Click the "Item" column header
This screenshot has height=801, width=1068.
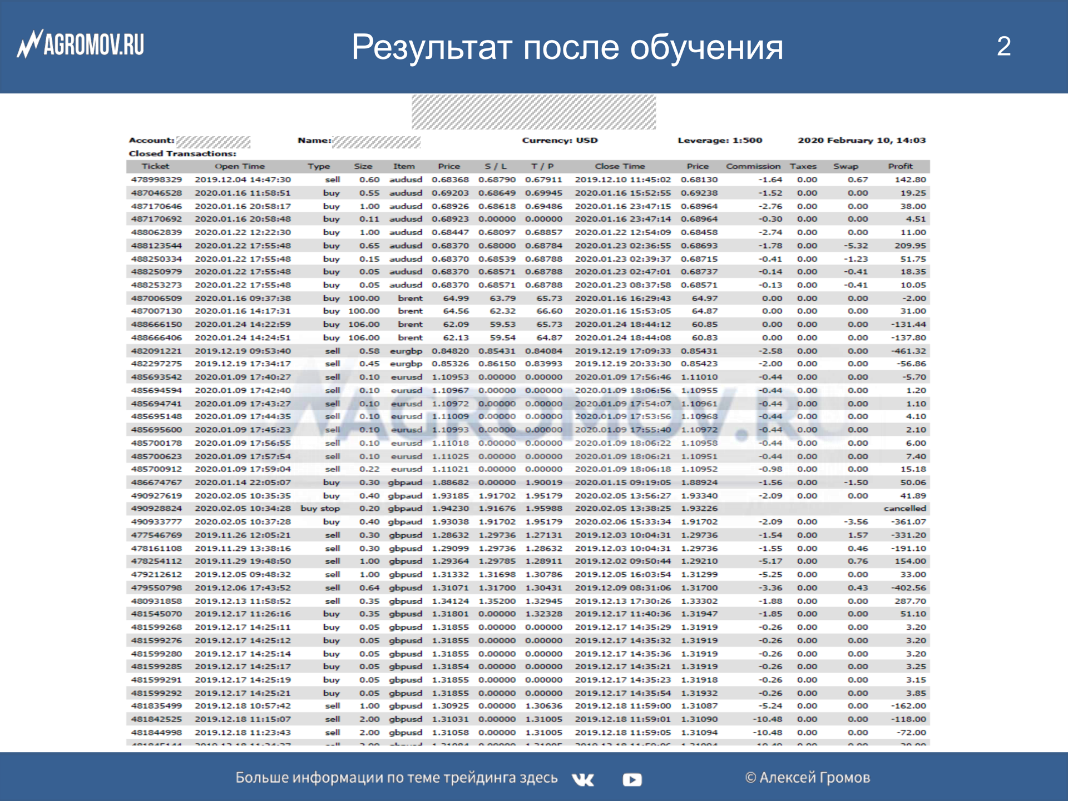pyautogui.click(x=404, y=166)
